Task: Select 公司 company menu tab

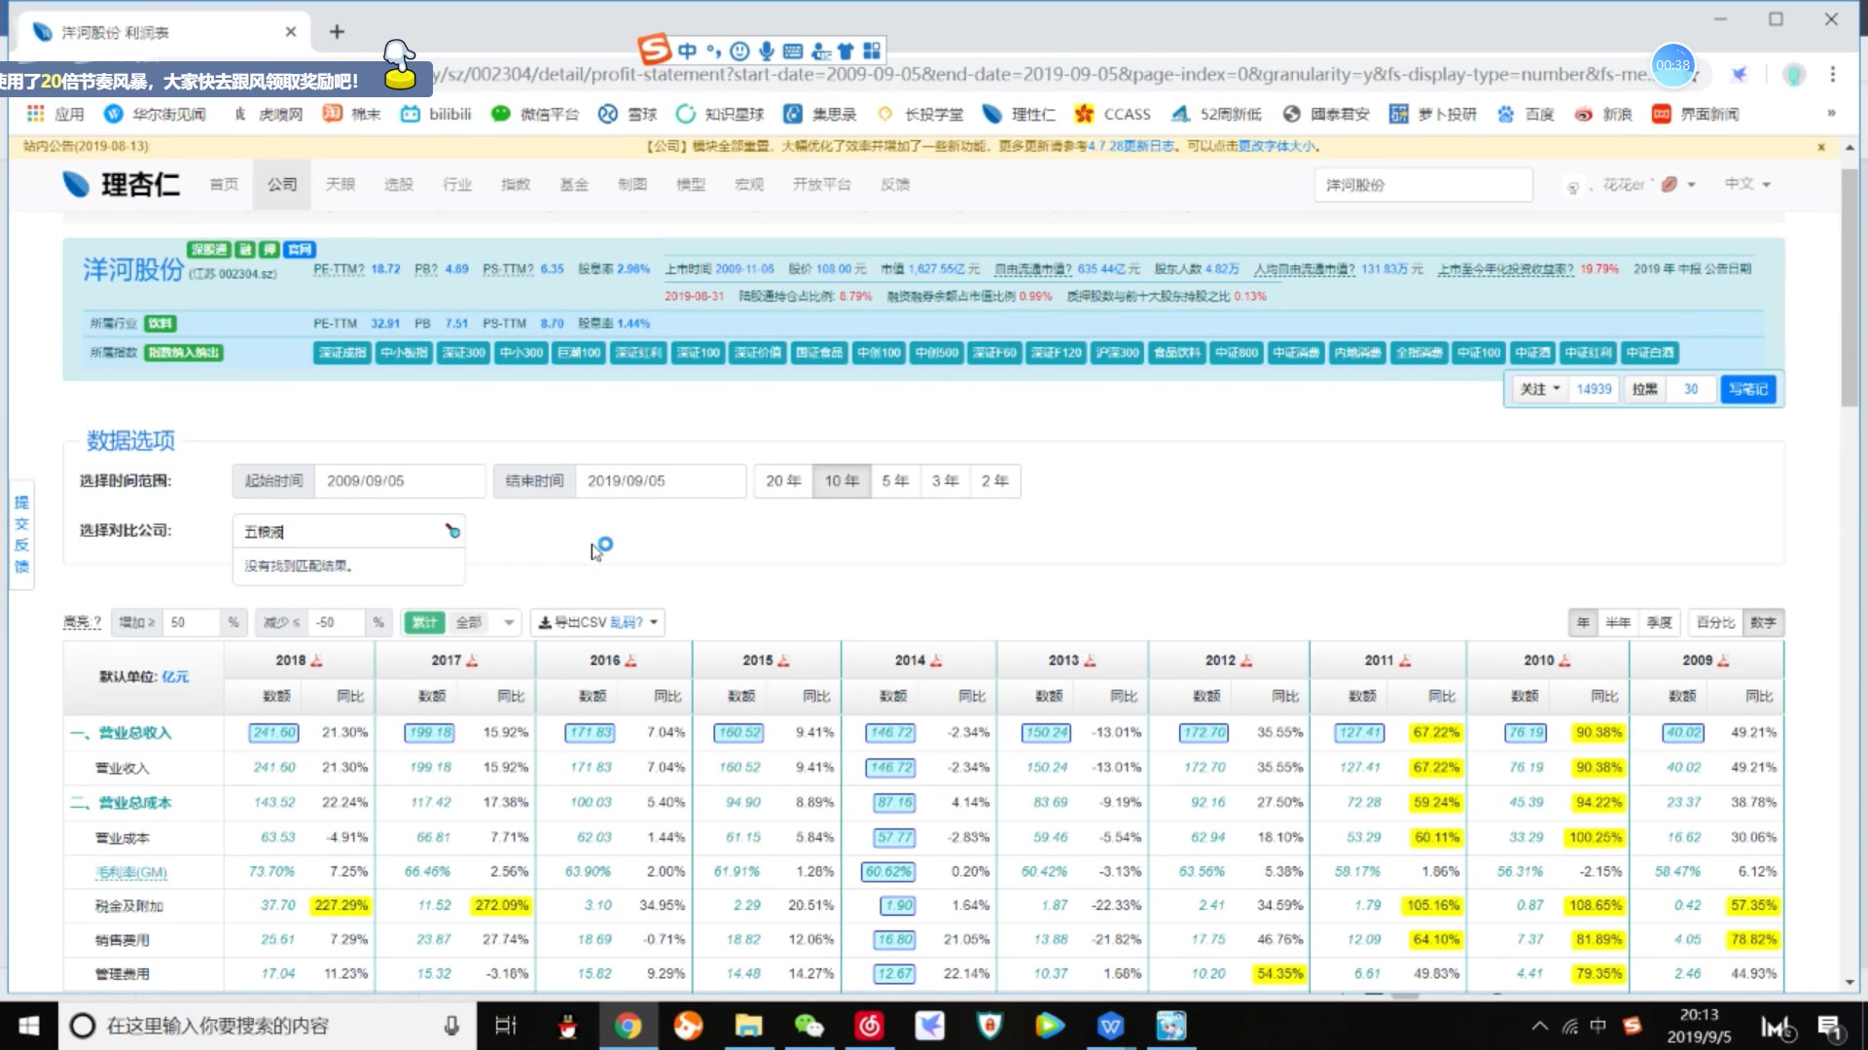Action: 281,184
